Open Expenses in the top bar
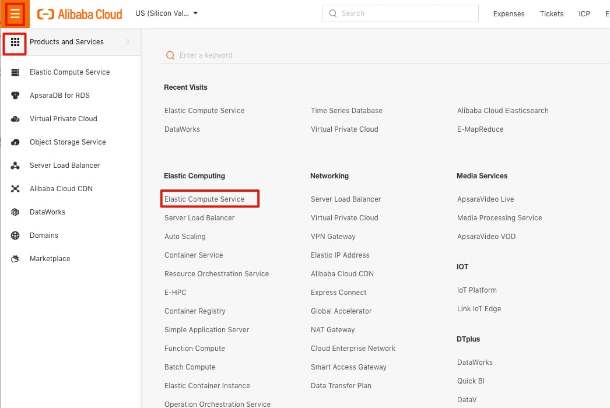Screen dimensions: 610x408 tap(509, 14)
